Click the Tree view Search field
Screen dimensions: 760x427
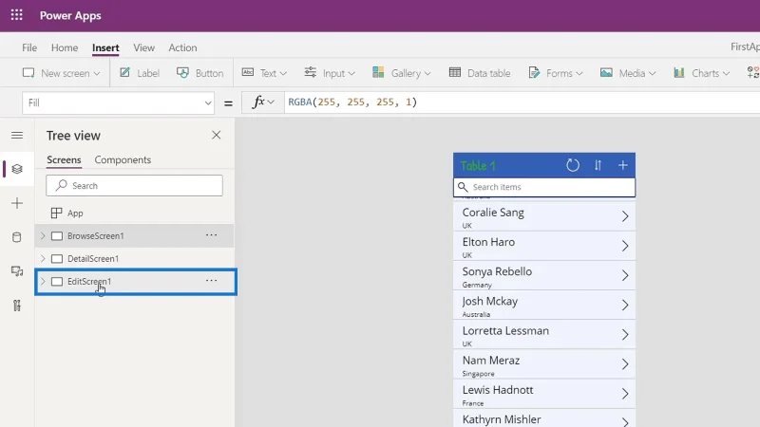[x=134, y=185]
